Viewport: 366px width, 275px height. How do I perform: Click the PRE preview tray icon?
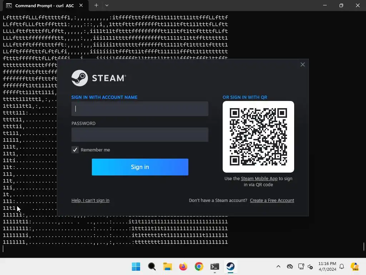pos(355,266)
